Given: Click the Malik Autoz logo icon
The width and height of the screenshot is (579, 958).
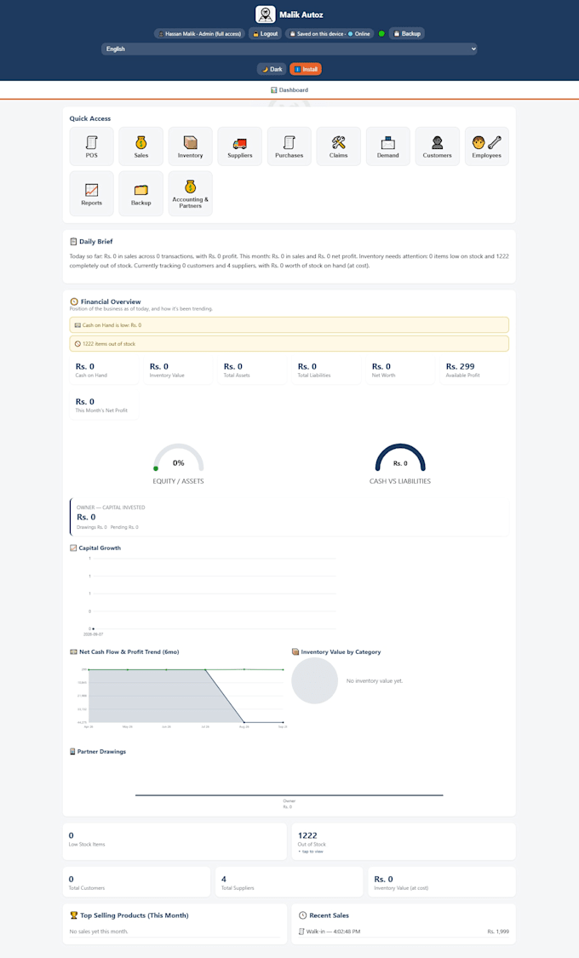Looking at the screenshot, I should [265, 14].
